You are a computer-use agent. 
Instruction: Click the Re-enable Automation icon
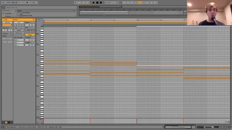112,3
